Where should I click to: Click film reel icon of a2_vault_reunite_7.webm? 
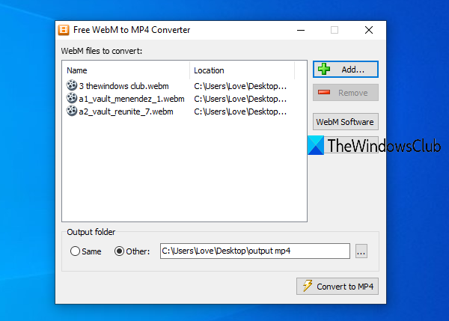pyautogui.click(x=72, y=111)
